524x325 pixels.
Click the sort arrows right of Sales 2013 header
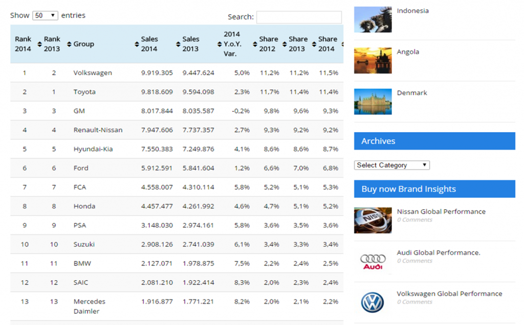219,44
